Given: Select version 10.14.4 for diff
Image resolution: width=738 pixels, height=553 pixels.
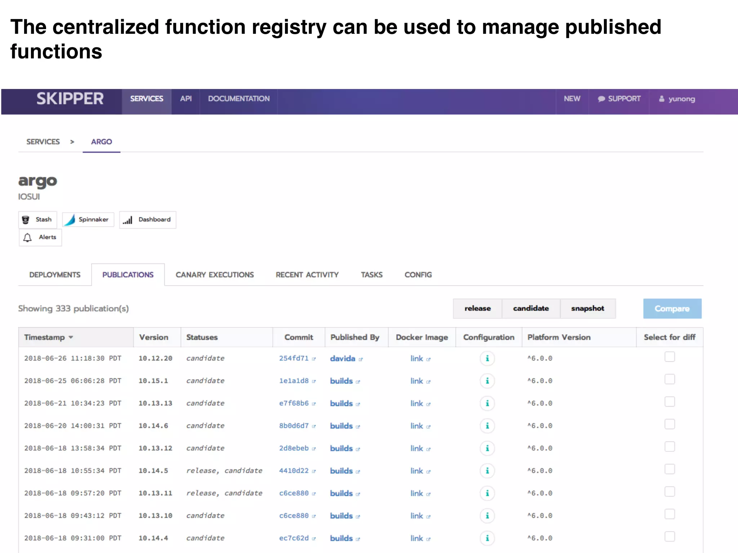Looking at the screenshot, I should [670, 536].
